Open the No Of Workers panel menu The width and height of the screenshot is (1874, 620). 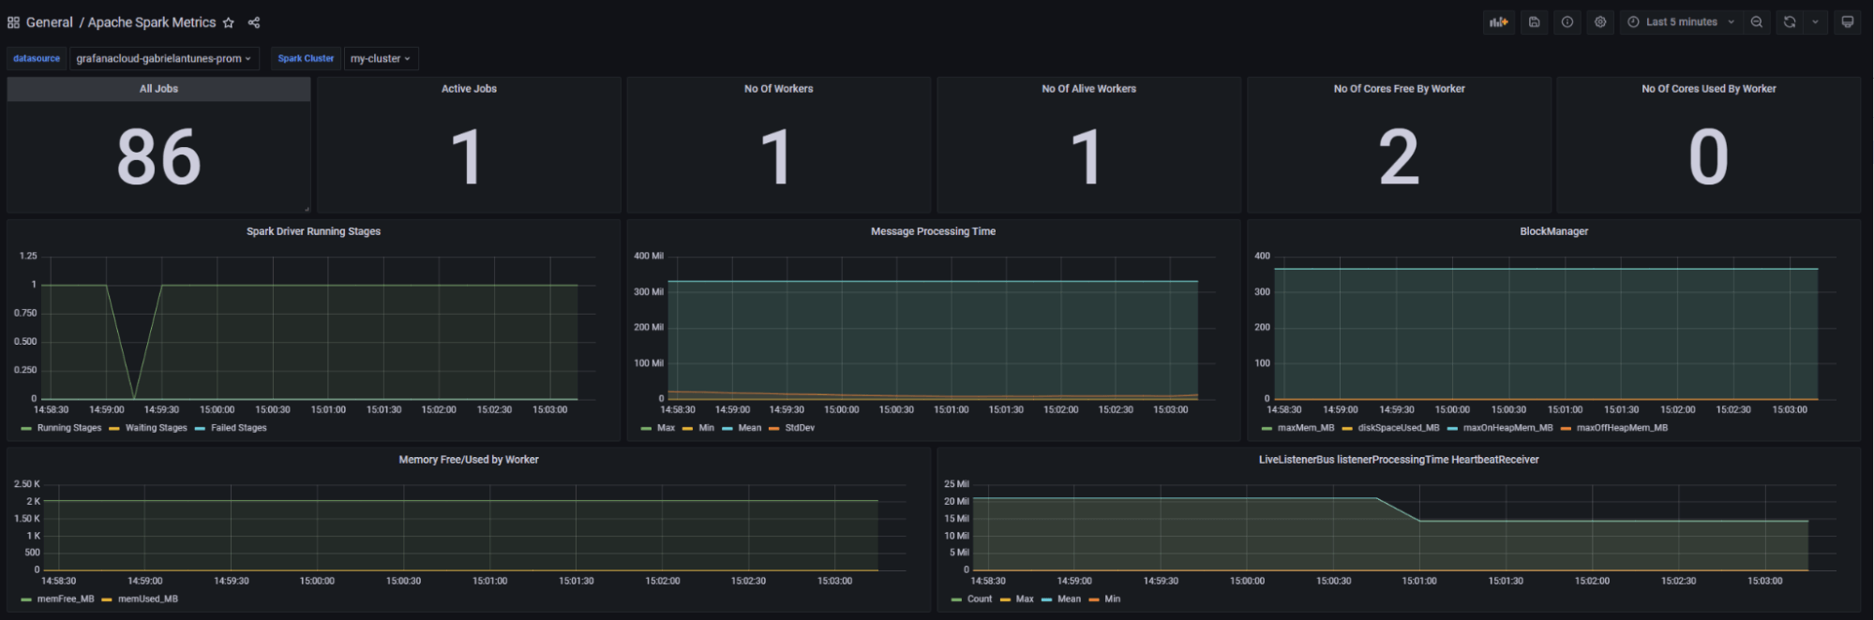coord(778,89)
